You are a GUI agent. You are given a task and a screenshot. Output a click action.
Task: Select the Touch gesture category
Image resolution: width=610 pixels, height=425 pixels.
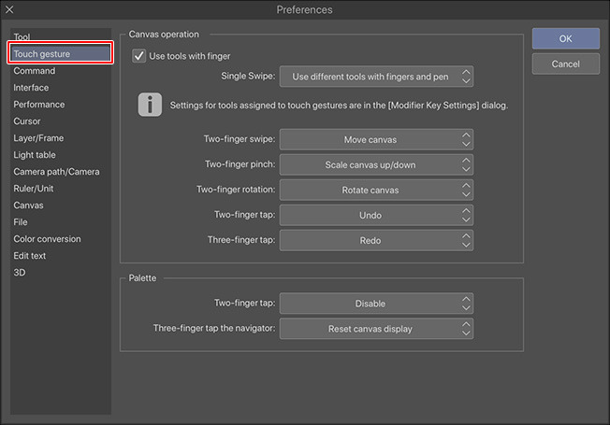[60, 53]
